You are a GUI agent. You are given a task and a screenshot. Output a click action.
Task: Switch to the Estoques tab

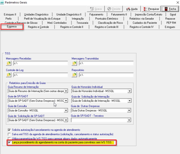click(170, 27)
